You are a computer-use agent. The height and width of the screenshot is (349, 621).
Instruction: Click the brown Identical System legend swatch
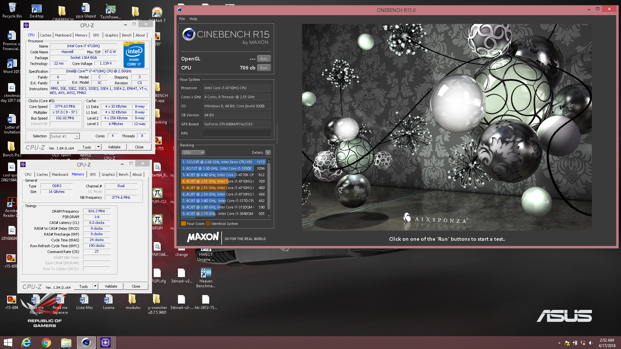click(208, 224)
